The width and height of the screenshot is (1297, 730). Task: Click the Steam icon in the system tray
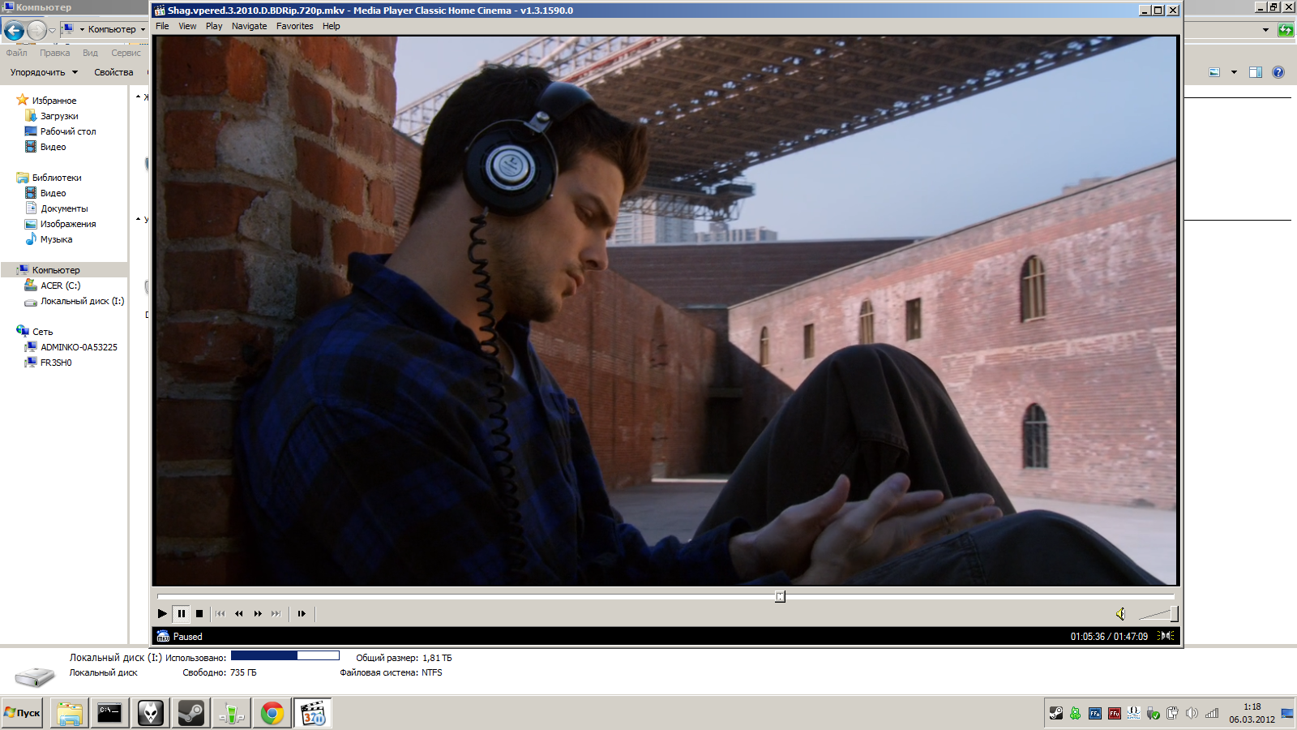pyautogui.click(x=1055, y=713)
